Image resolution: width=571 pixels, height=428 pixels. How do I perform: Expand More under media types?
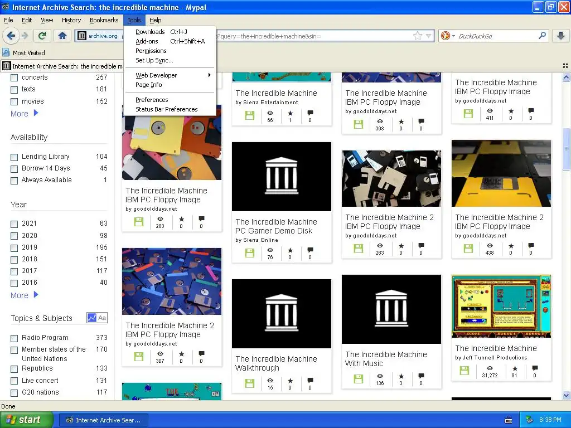pyautogui.click(x=25, y=114)
